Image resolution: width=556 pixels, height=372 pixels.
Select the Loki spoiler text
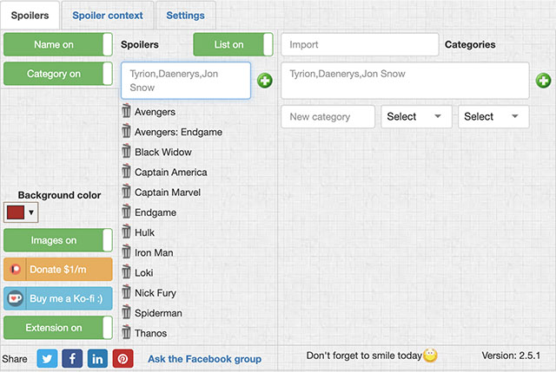coord(144,273)
